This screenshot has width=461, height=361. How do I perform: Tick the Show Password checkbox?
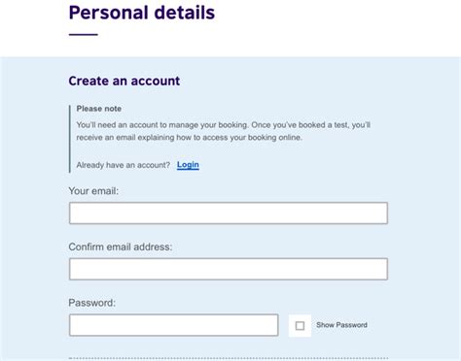point(300,325)
